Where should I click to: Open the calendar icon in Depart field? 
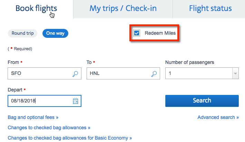click(x=76, y=101)
